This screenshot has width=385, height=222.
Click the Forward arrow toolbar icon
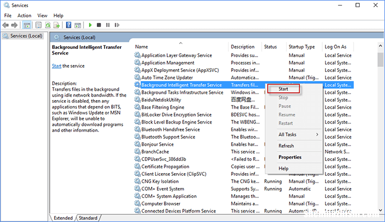(x=14, y=25)
